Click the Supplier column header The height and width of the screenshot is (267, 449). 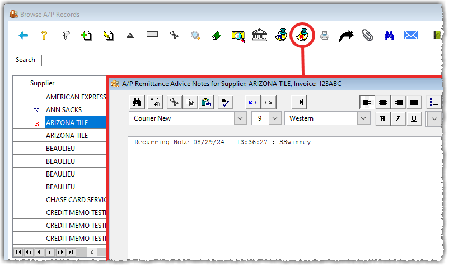(x=43, y=83)
